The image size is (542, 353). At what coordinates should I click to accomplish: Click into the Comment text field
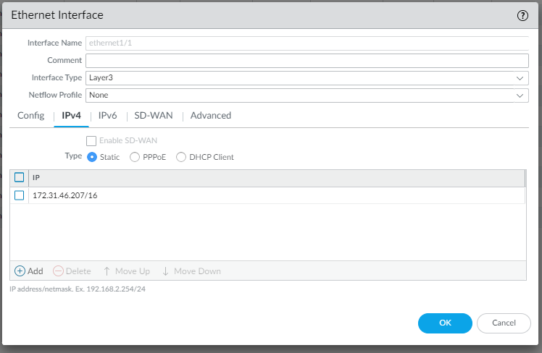pyautogui.click(x=307, y=60)
